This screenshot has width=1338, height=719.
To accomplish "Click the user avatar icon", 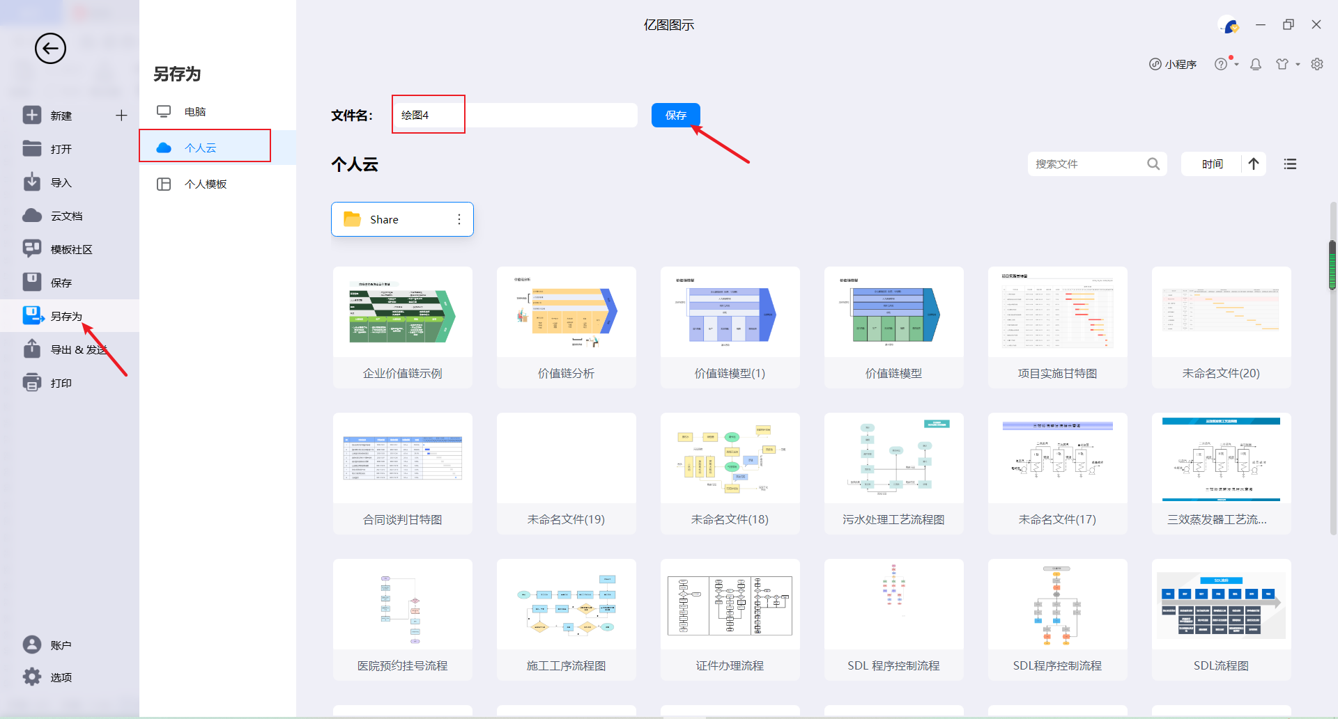I will pos(1229,25).
